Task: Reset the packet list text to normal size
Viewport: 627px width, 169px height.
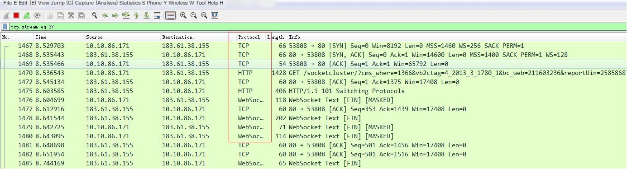Action: (x=204, y=15)
